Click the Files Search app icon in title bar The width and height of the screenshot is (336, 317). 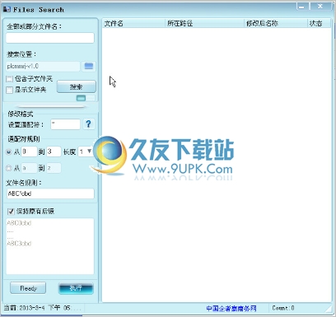[x=7, y=9]
